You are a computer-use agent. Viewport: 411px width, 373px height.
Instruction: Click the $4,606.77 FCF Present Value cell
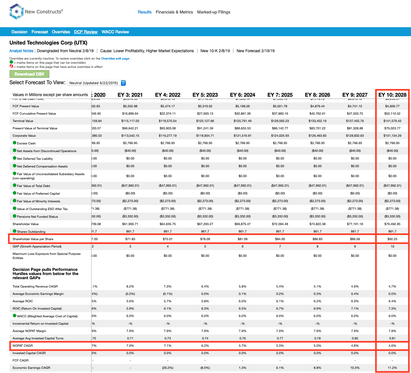392,106
